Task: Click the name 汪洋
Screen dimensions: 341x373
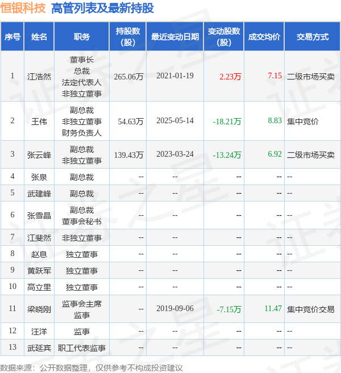Action: point(39,332)
